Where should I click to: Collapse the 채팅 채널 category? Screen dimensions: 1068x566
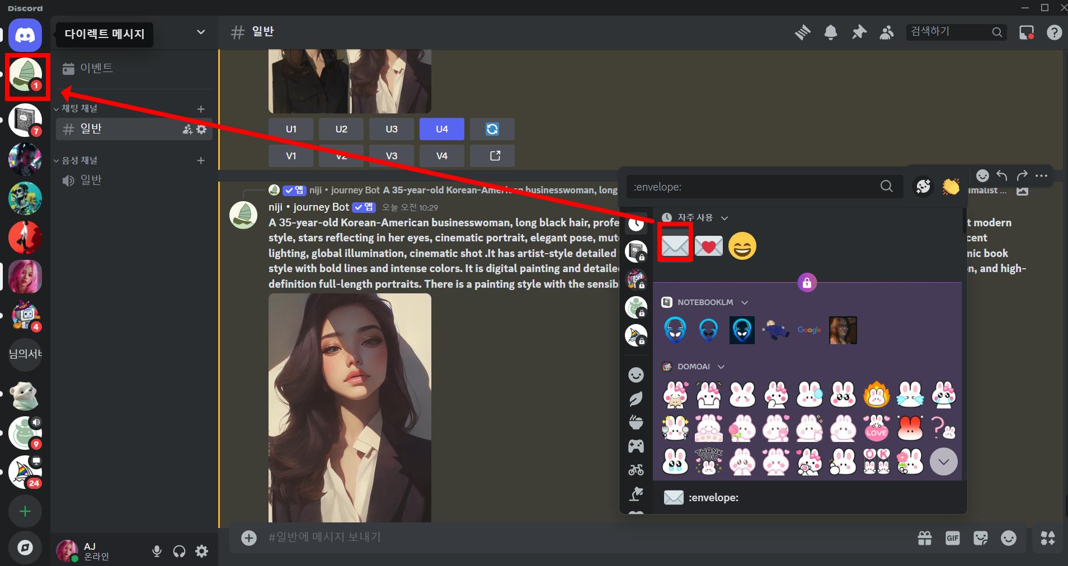click(78, 108)
